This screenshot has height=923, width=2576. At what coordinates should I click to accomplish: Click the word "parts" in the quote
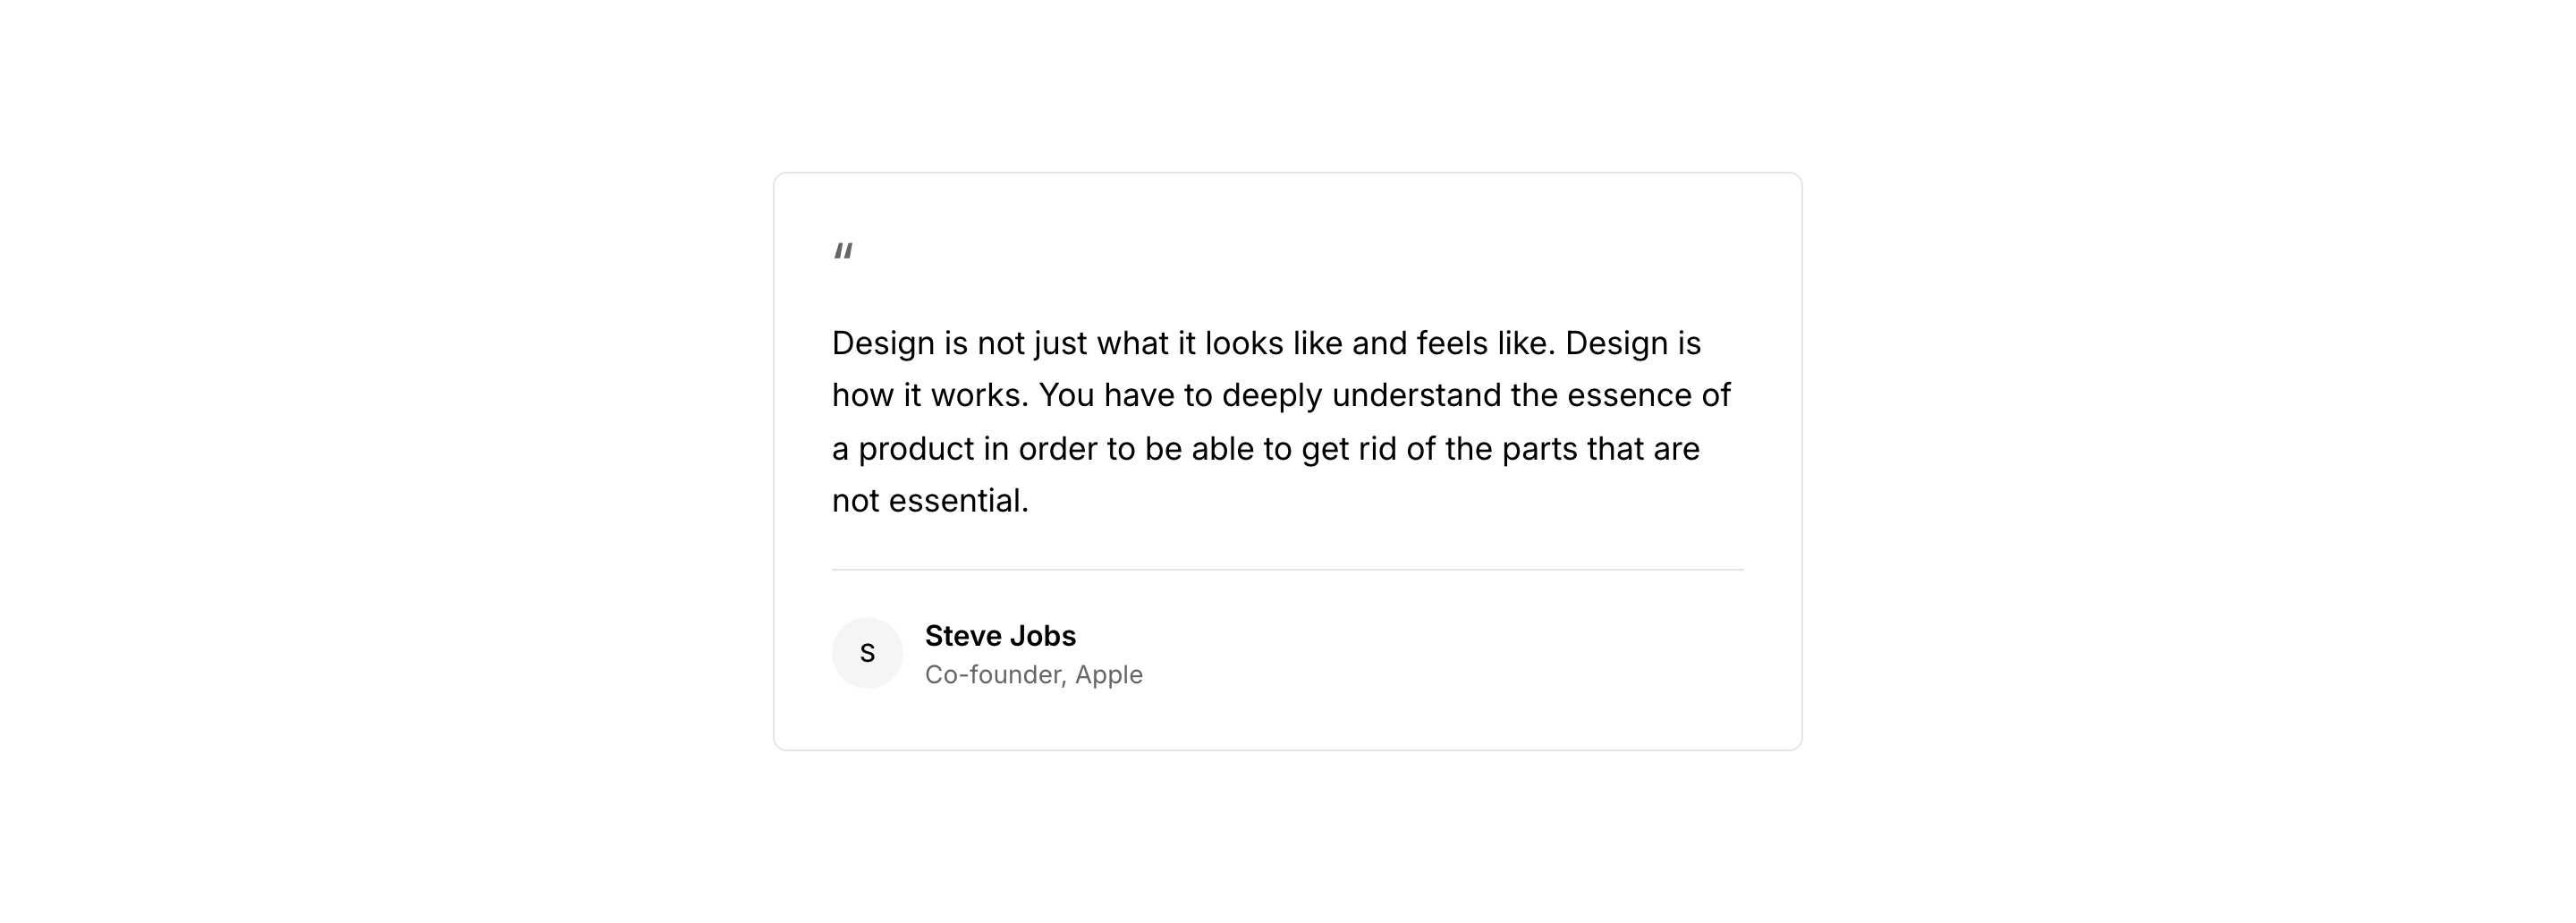1540,449
